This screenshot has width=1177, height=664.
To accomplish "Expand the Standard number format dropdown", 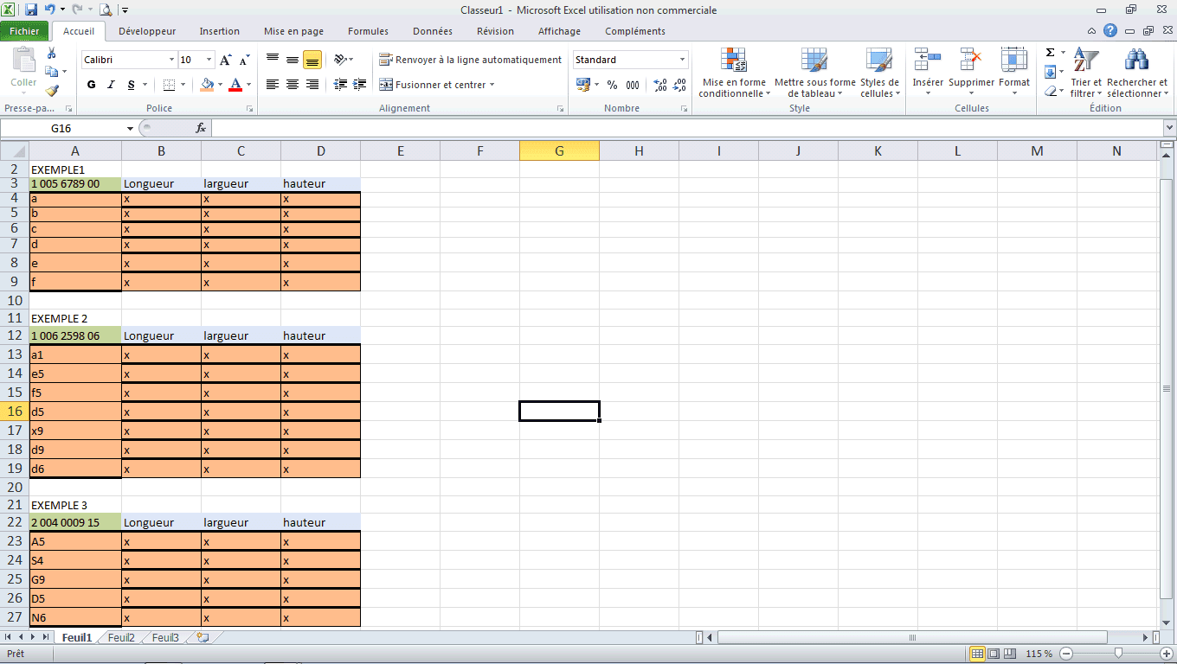I will (682, 60).
